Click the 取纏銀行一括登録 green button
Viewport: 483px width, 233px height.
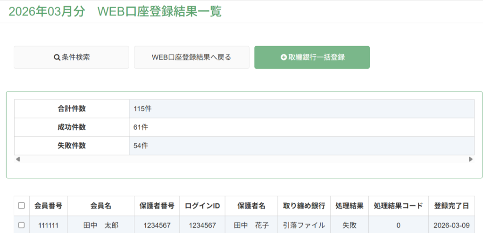pos(312,58)
